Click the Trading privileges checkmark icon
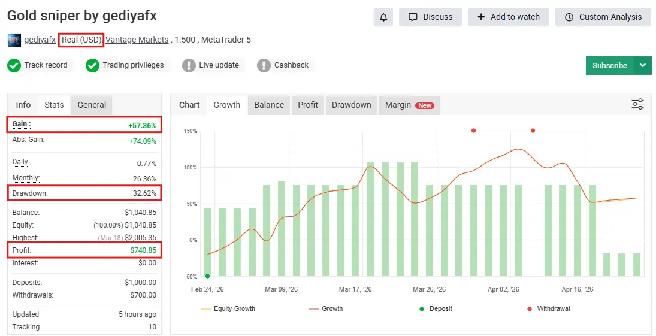Screen dimensions: 656x336 click(92, 65)
